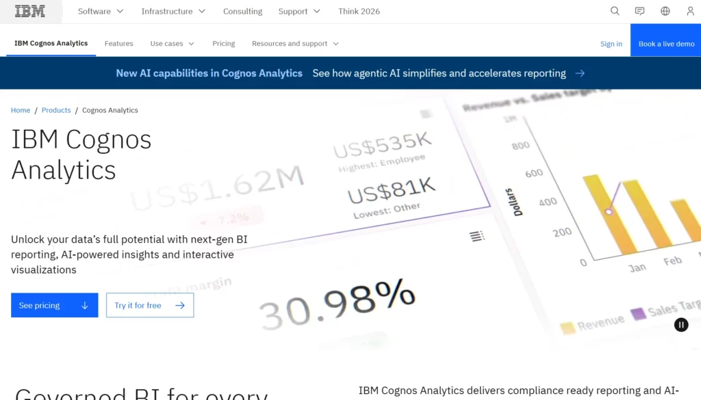This screenshot has height=400, width=701.
Task: Open the Pricing nav item
Action: click(x=223, y=43)
